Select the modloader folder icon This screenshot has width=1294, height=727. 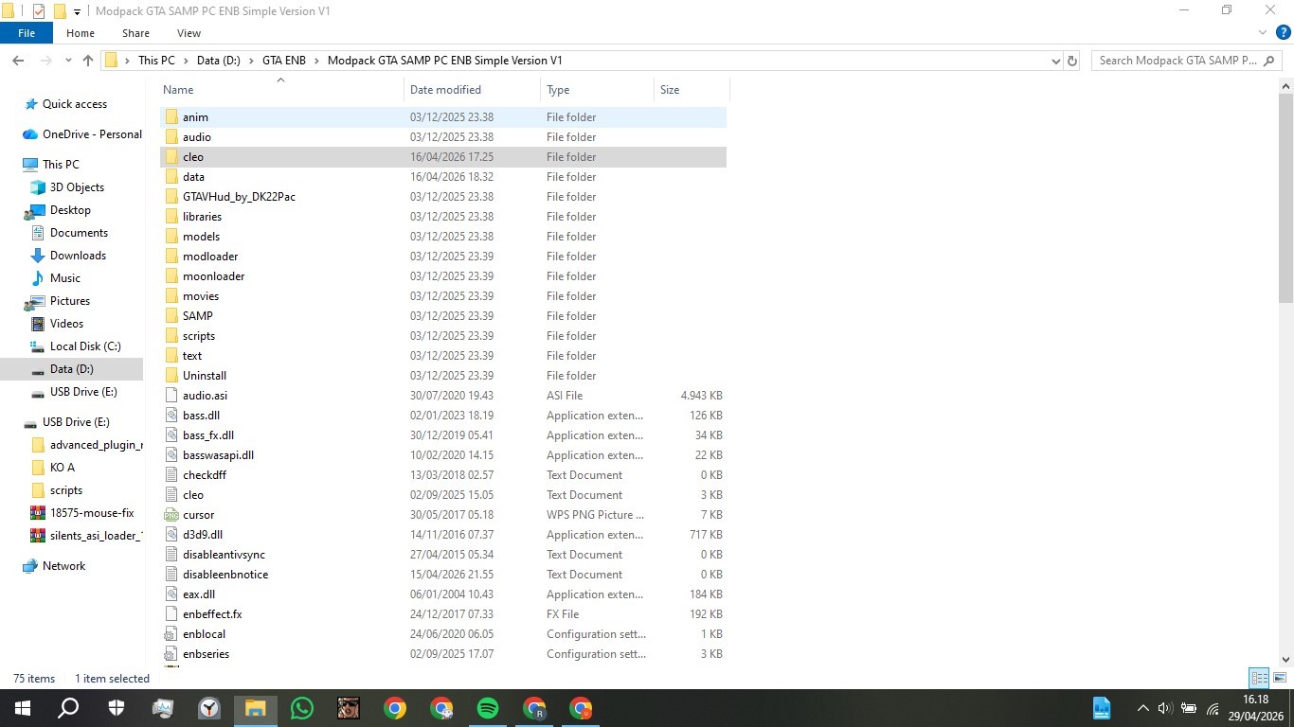pos(171,257)
